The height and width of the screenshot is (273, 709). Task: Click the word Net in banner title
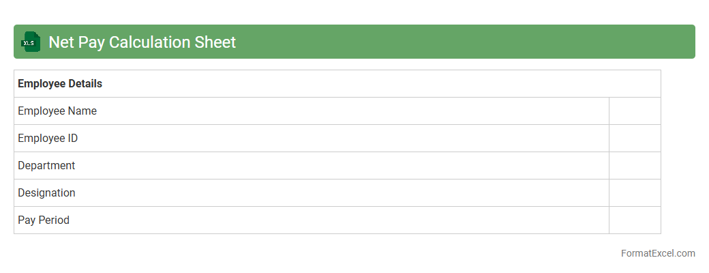pyautogui.click(x=61, y=42)
